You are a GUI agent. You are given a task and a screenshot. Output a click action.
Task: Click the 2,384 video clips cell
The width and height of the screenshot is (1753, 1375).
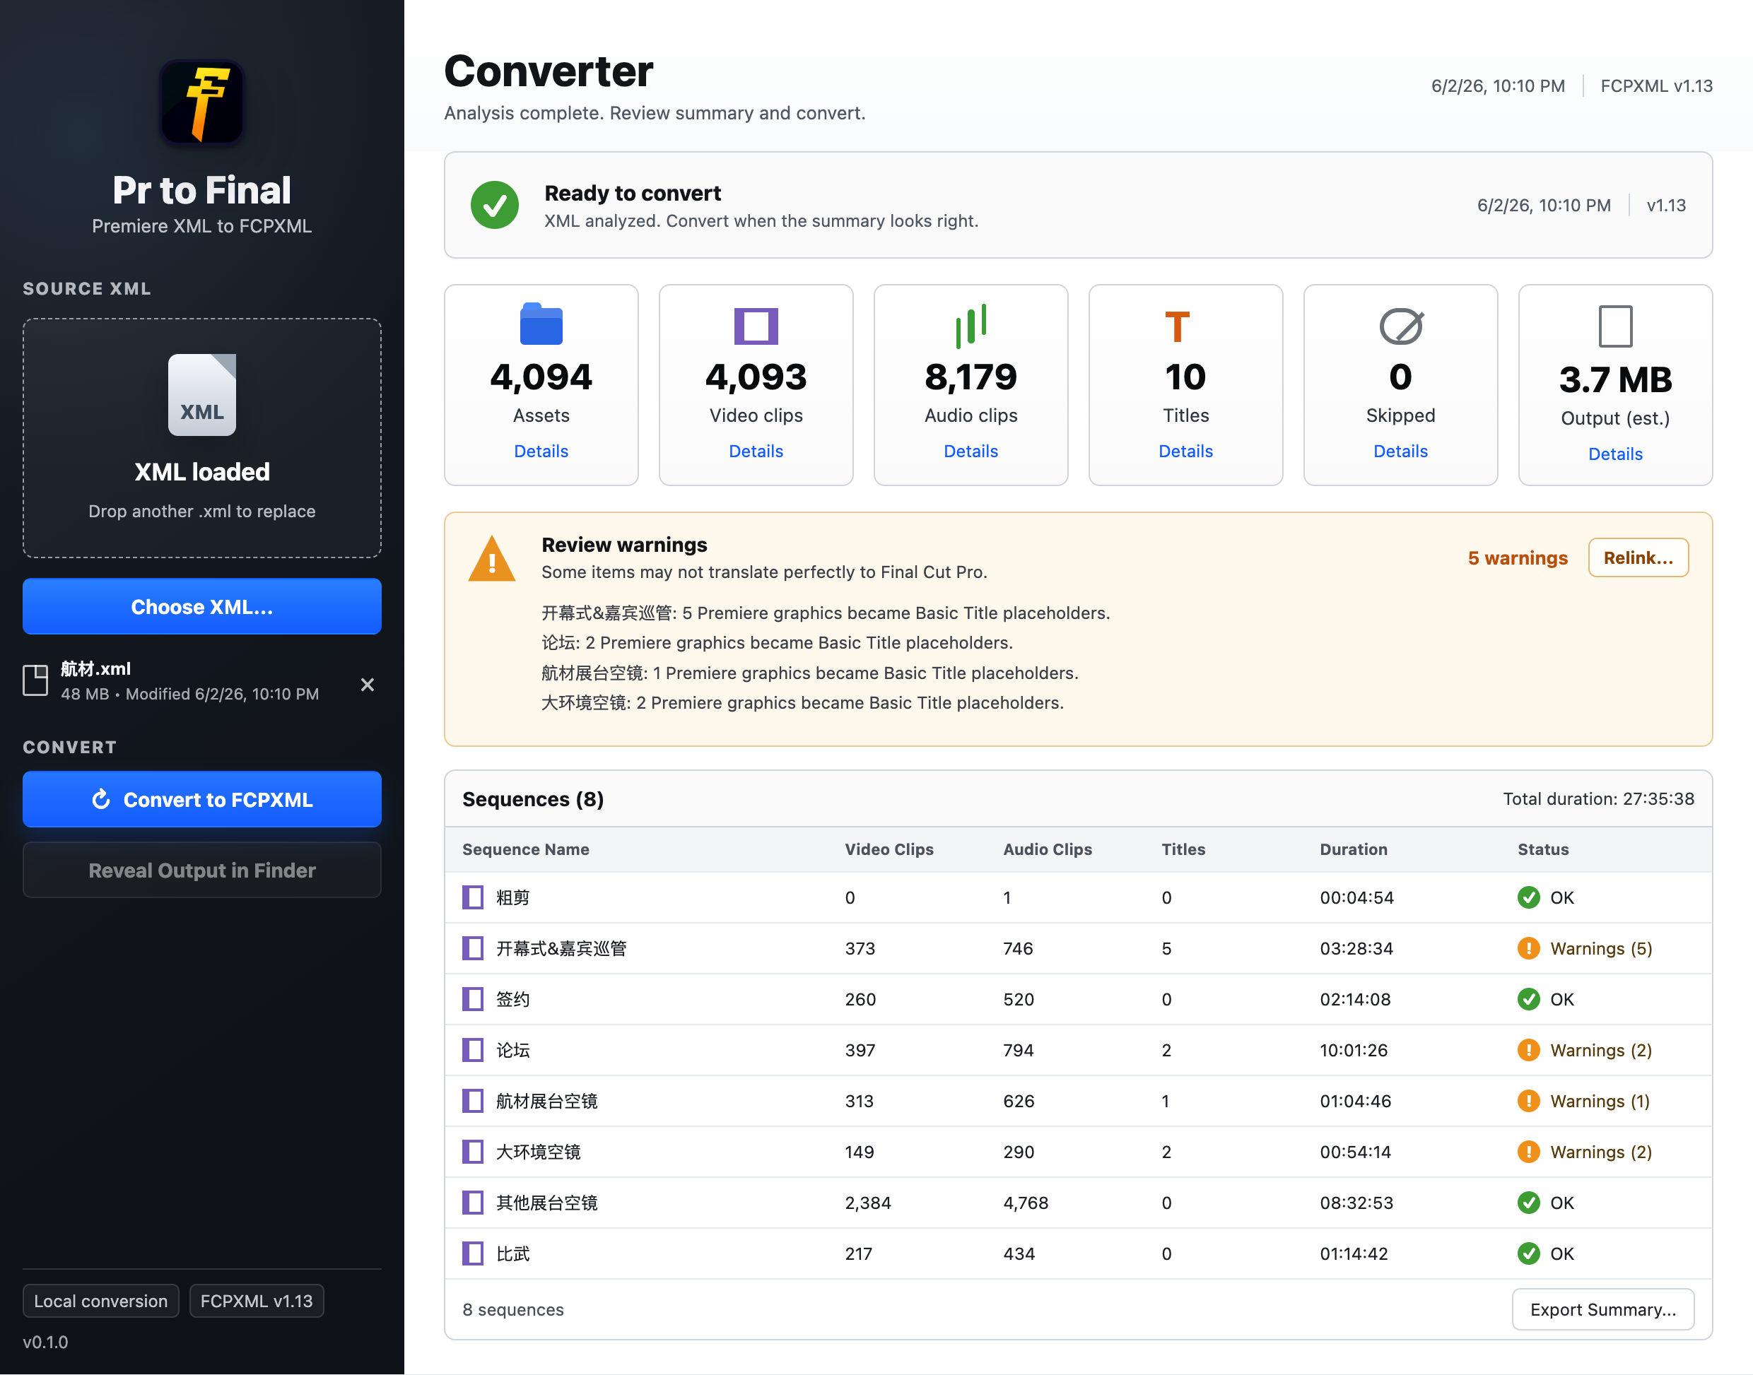click(868, 1202)
